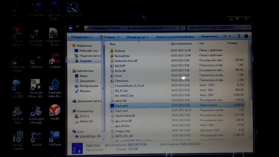Select the gps_DA.bin file icon

point(112,126)
